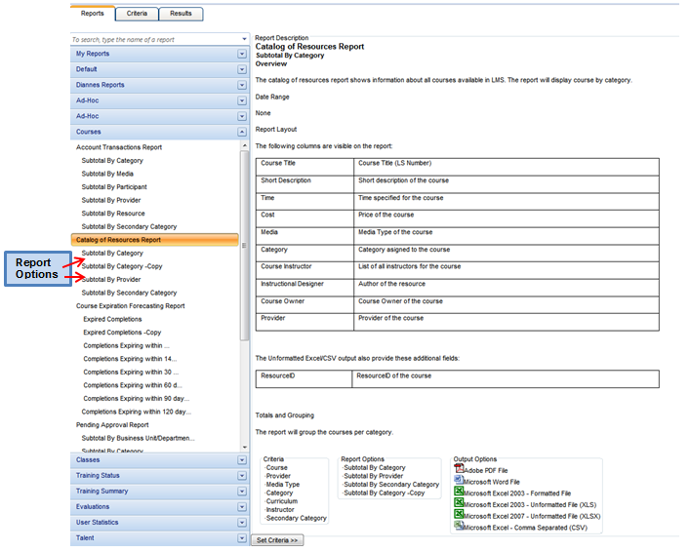Select Course Expiration Forecasting Report
The image size is (690, 552).
pos(130,306)
